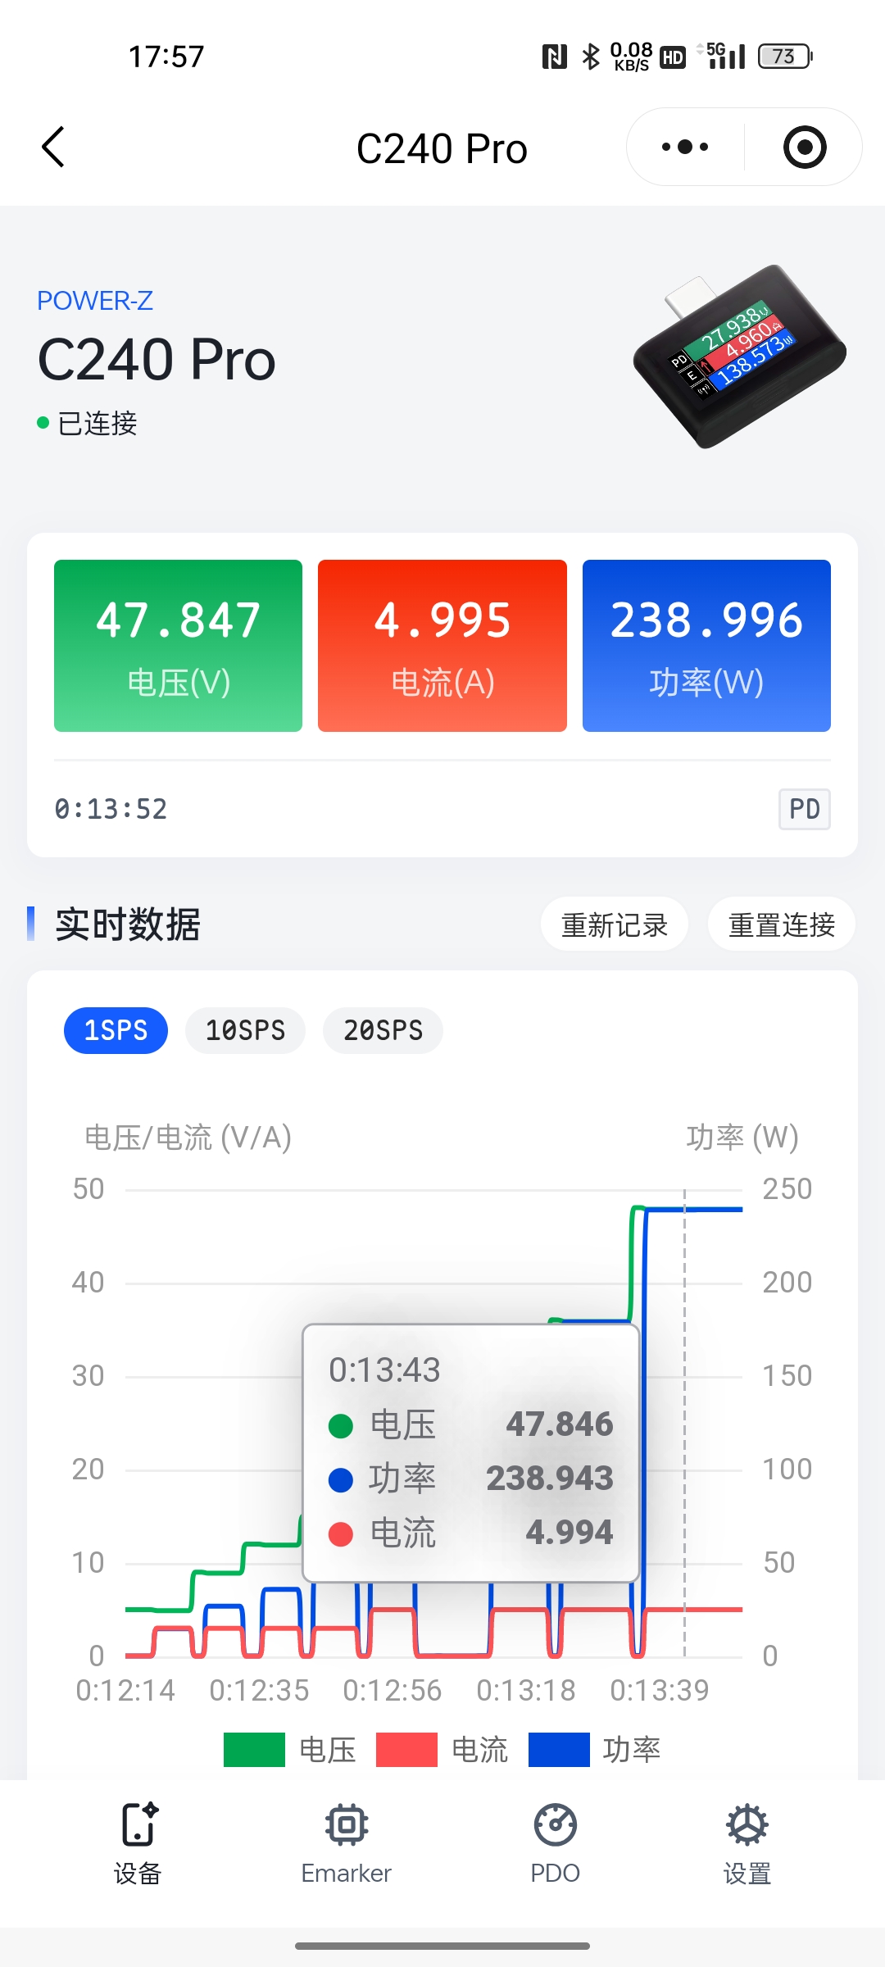Screen dimensions: 885x1967
Task: Select the 1SPS sampling rate
Action: coord(116,1030)
